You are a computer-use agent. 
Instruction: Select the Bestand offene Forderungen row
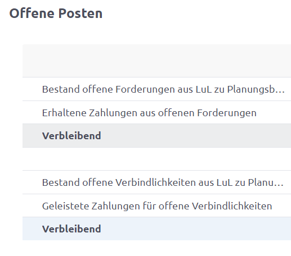click(156, 89)
